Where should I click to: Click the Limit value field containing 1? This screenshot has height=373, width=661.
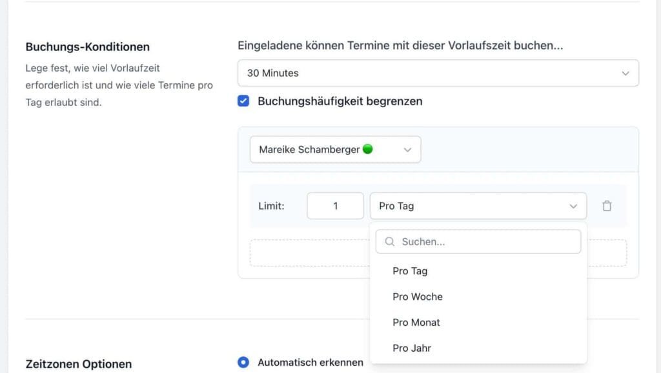(335, 205)
